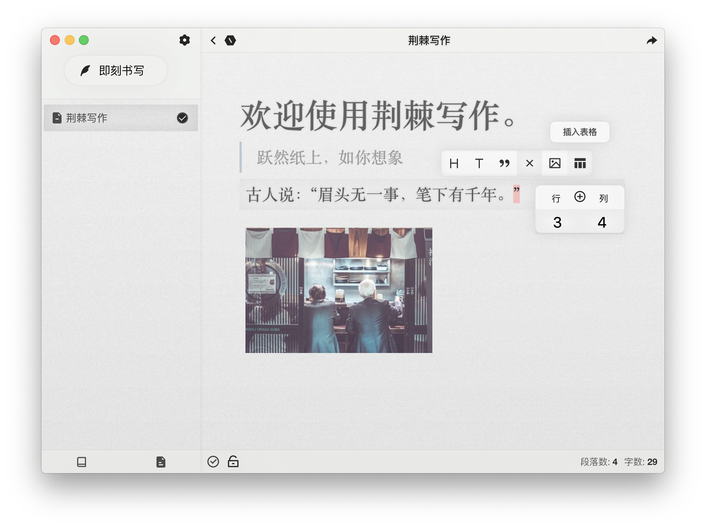Insert an image with the picture icon
The height and width of the screenshot is (528, 706).
click(555, 164)
